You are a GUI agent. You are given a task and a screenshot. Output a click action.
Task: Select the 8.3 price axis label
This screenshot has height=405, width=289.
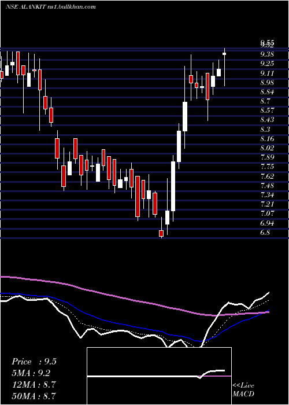[265, 130]
